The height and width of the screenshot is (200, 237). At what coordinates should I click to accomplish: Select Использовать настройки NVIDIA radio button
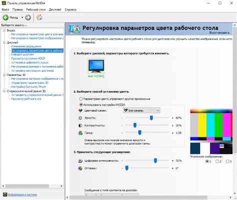81,104
